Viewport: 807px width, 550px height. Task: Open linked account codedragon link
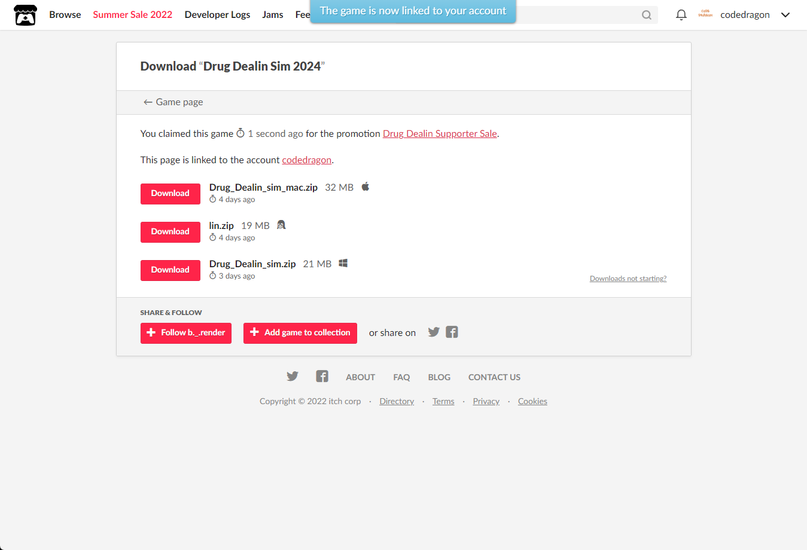point(307,160)
